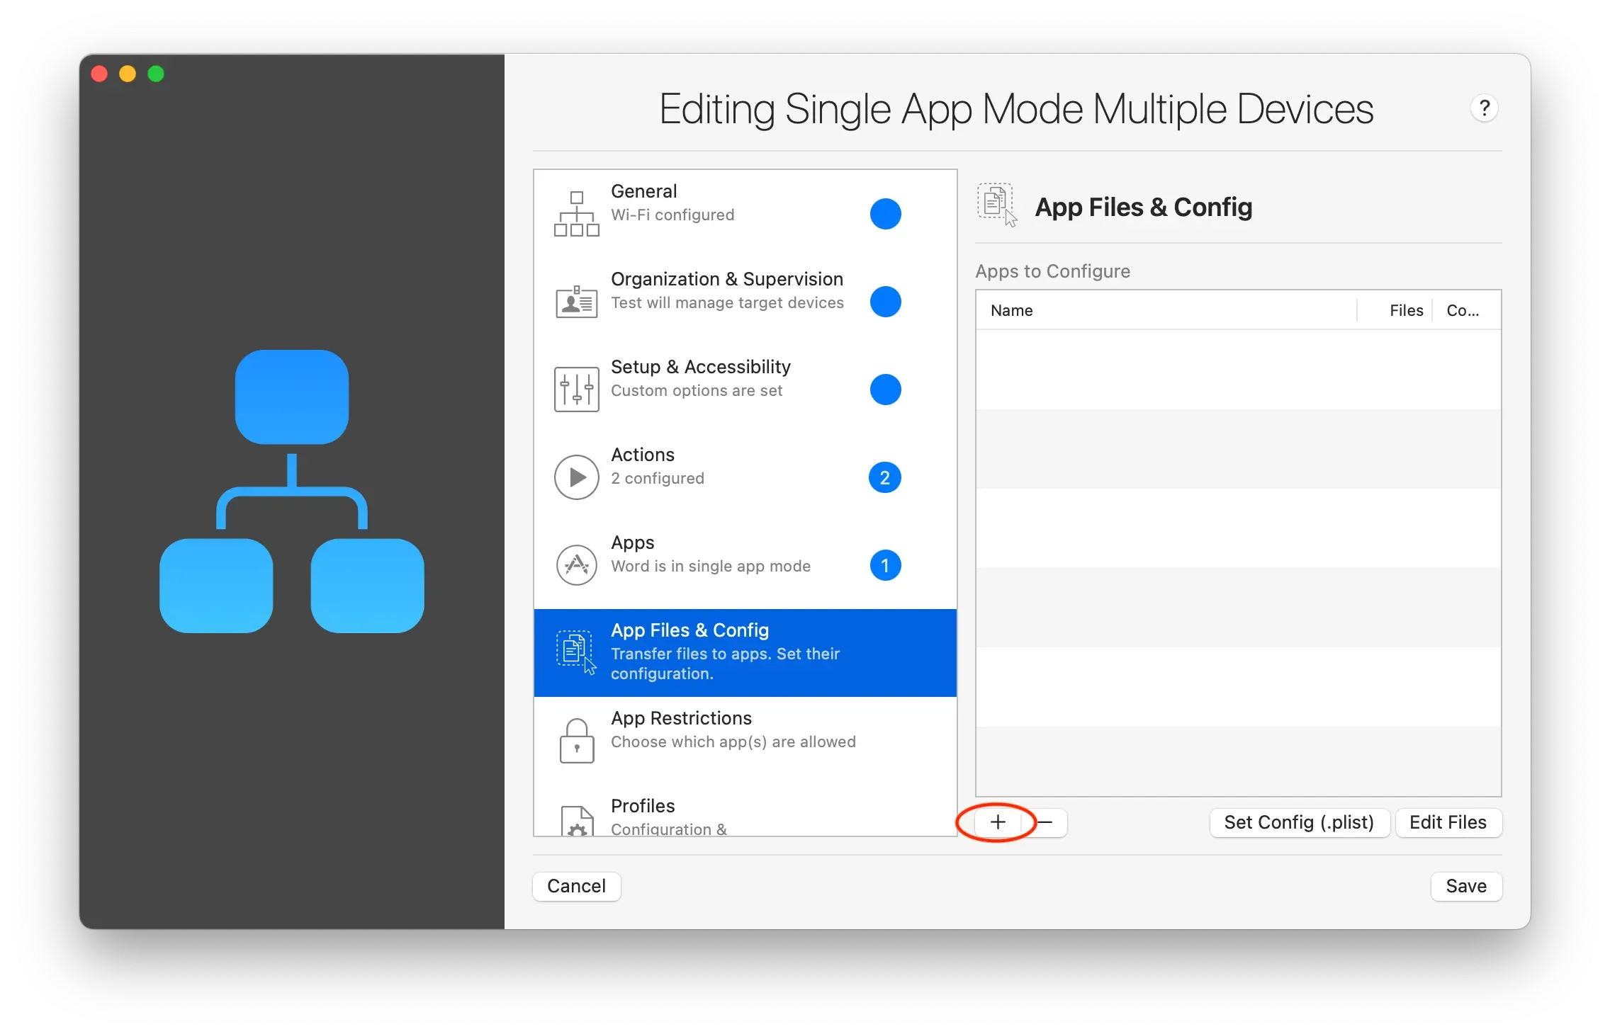Click the General Wi-Fi network icon
This screenshot has width=1610, height=1034.
(x=576, y=213)
